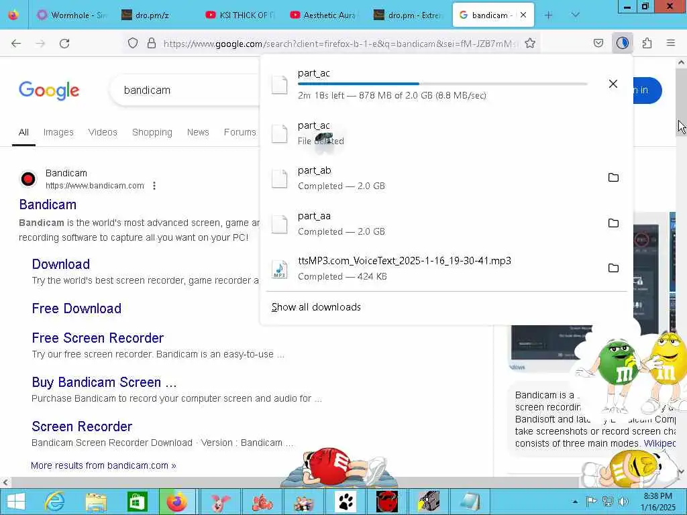687x515 pixels.
Task: Open Firefox hamburger application menu
Action: (670, 43)
